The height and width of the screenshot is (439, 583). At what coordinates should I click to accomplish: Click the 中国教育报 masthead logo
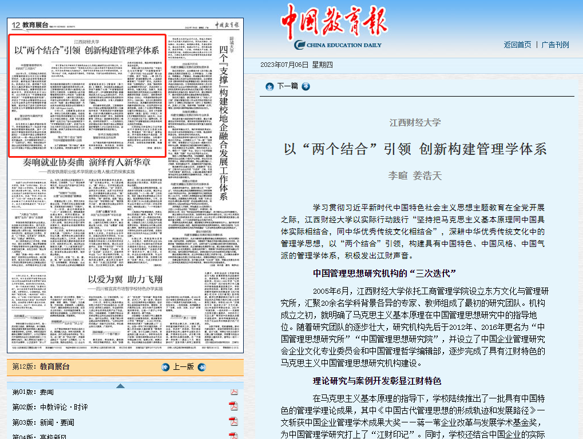point(334,27)
